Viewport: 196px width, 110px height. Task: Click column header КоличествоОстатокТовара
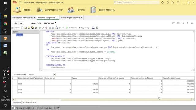click(x=146, y=78)
